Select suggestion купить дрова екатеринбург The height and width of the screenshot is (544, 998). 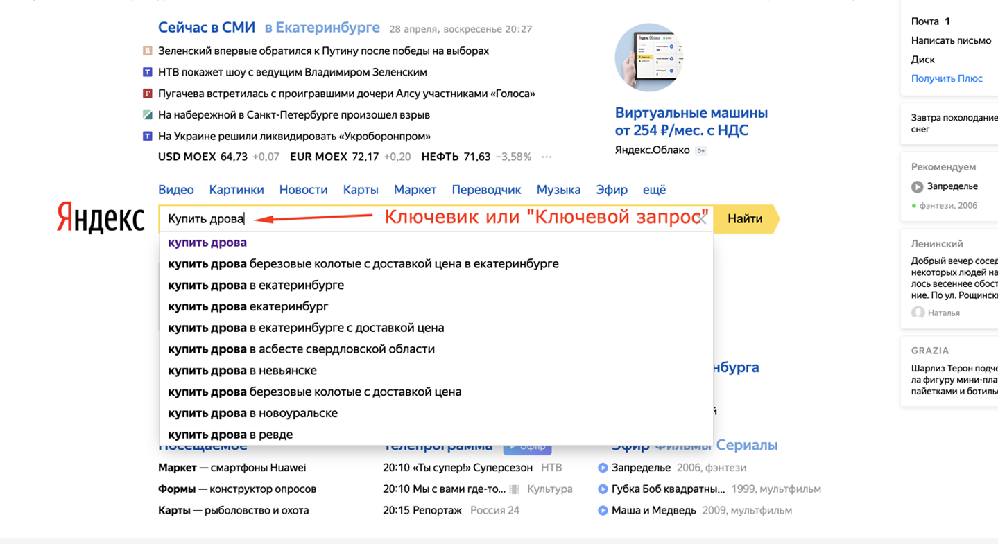(436, 306)
